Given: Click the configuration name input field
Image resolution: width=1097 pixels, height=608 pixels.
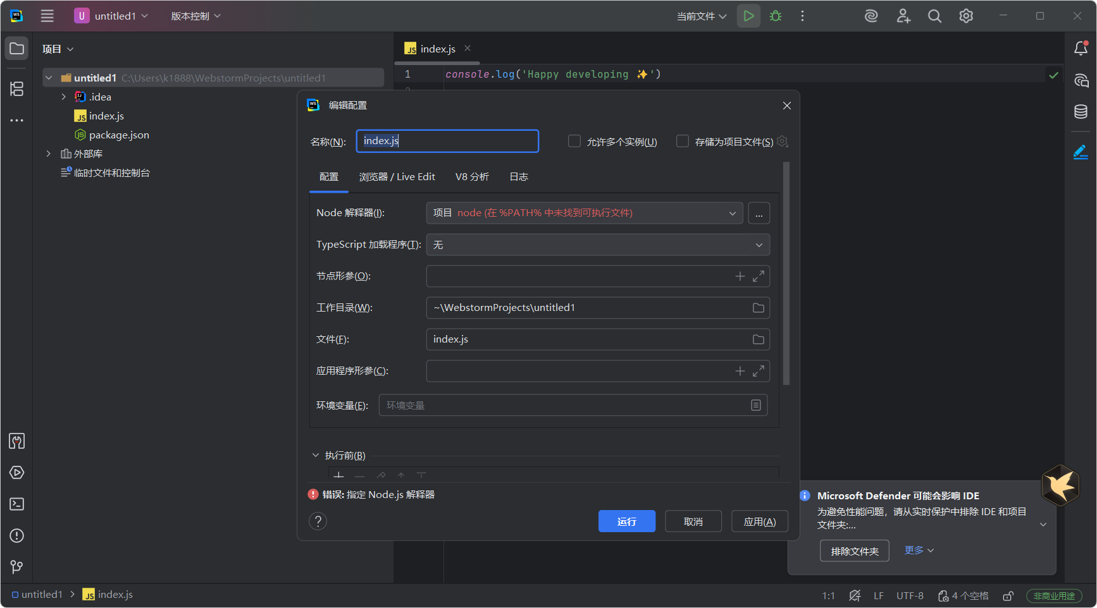Looking at the screenshot, I should [447, 141].
